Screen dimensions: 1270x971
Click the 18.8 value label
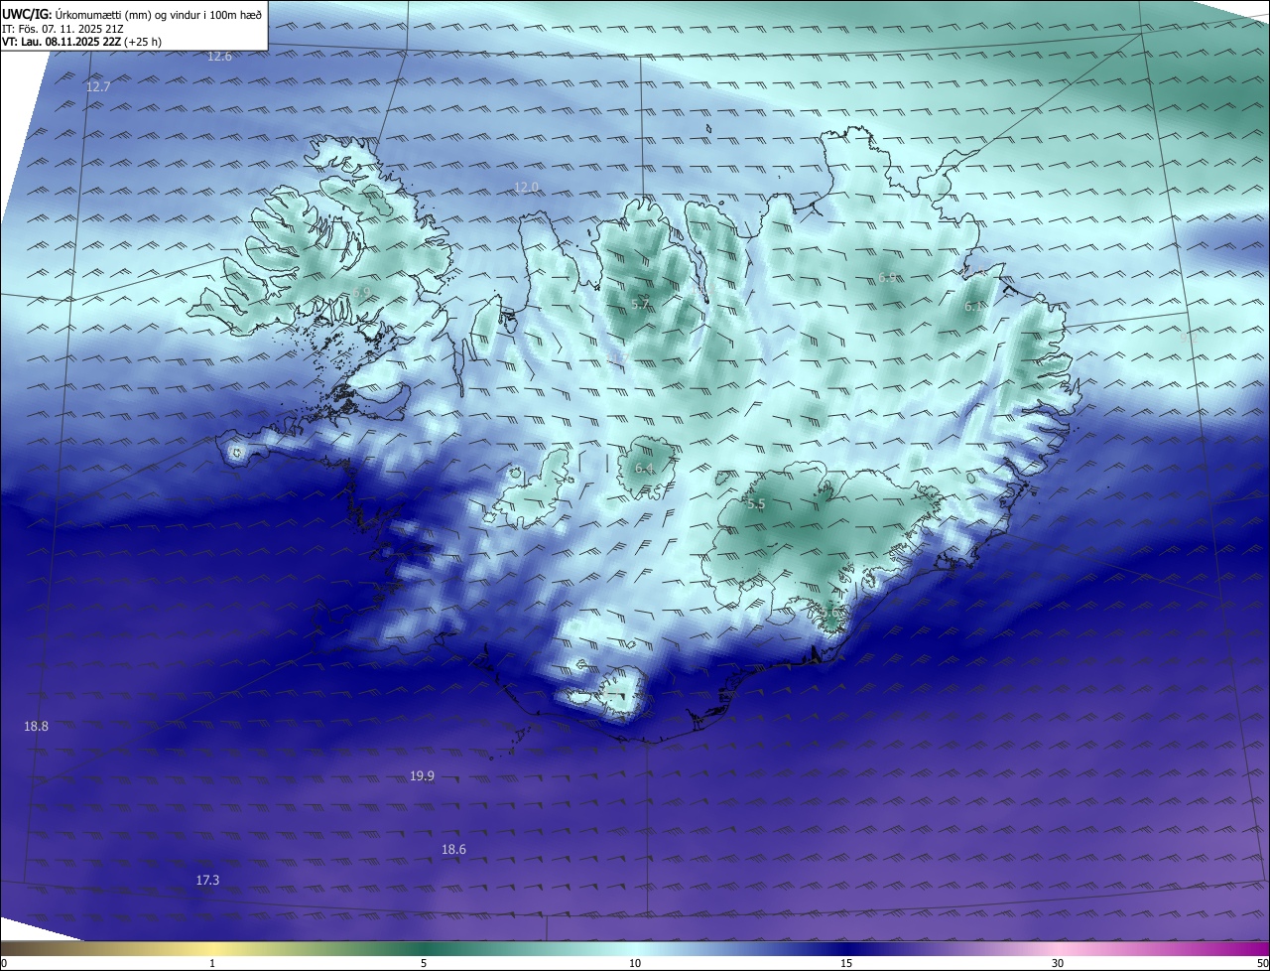coord(36,727)
